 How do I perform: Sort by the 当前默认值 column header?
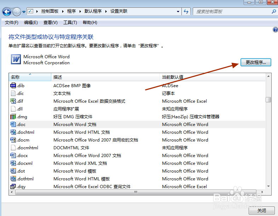click(213, 77)
